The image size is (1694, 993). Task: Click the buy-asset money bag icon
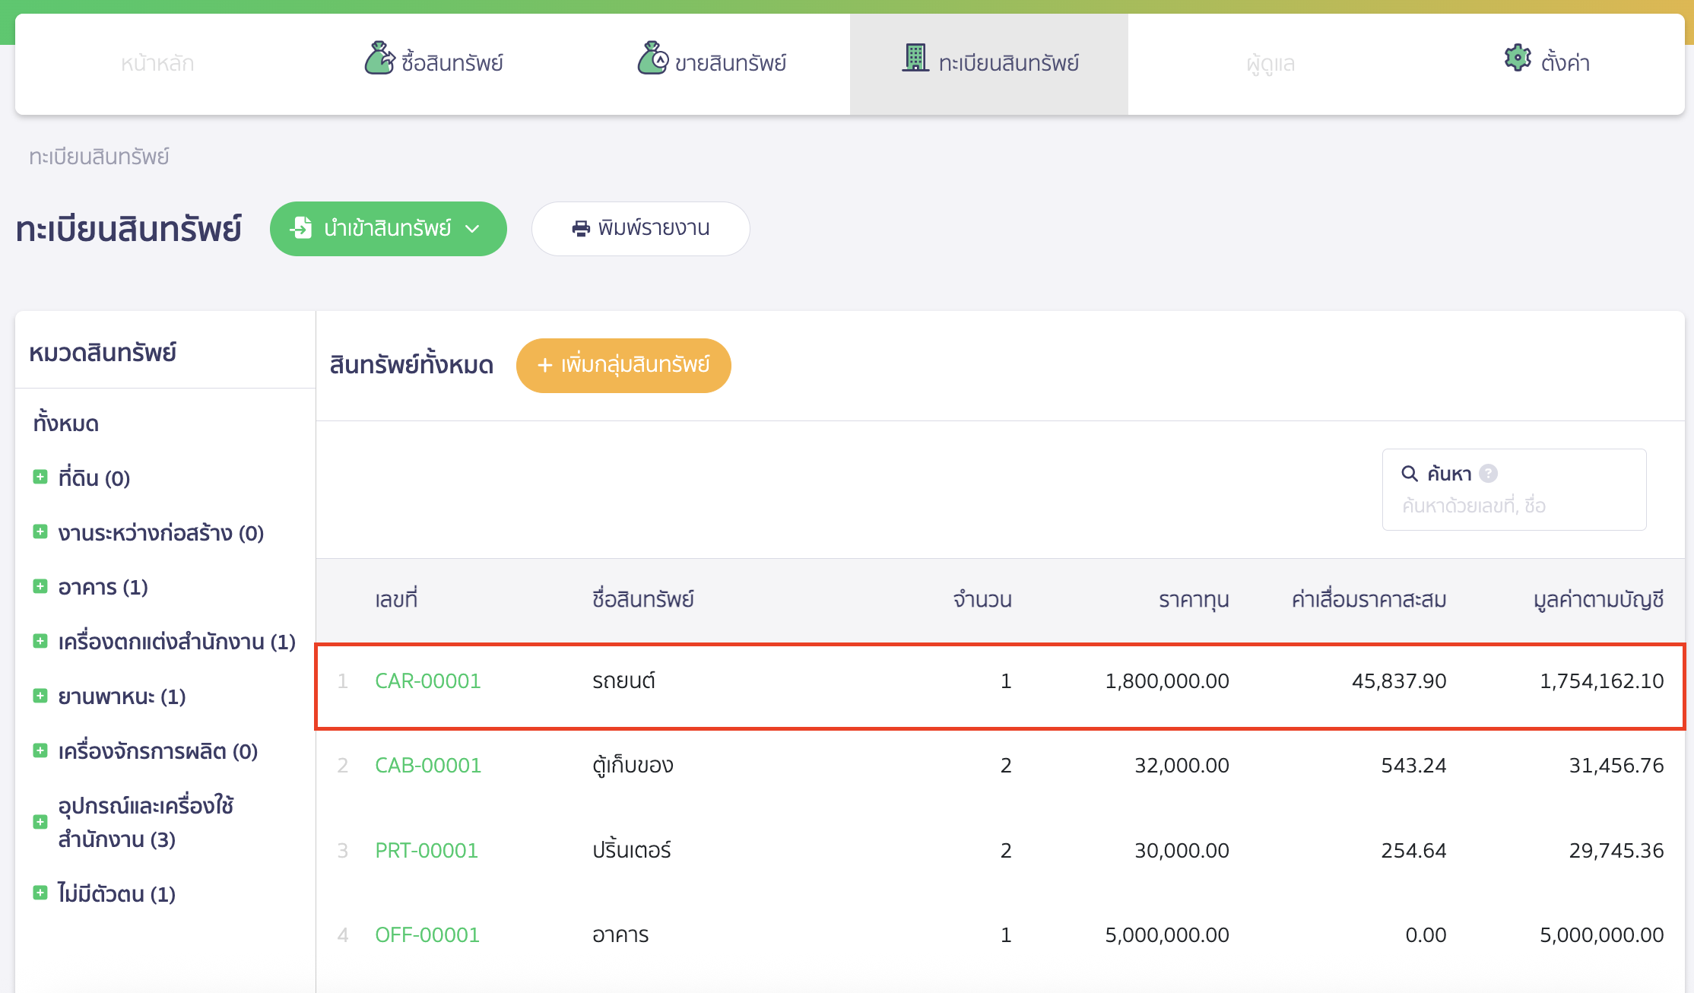(x=379, y=59)
